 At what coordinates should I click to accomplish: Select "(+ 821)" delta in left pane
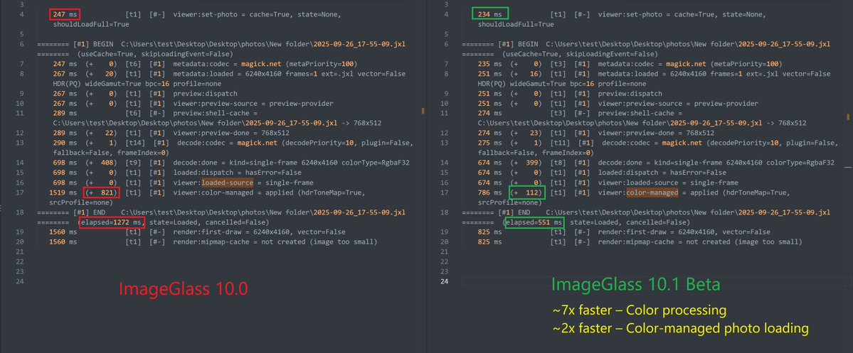101,192
